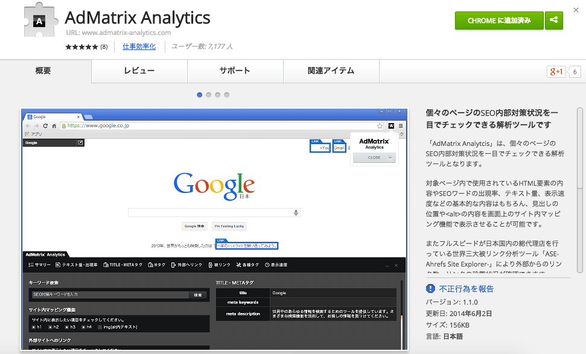The width and height of the screenshot is (586, 354).
Task: Click the extension screenshot thumbnail image
Action: click(x=214, y=230)
